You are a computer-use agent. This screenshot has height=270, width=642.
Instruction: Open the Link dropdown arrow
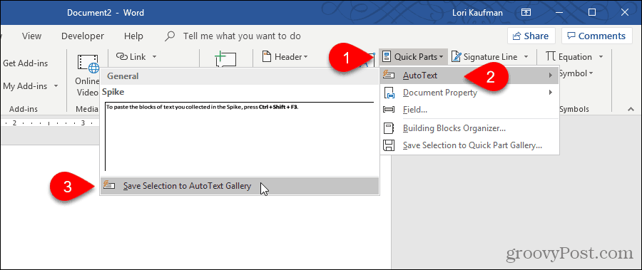(x=154, y=57)
